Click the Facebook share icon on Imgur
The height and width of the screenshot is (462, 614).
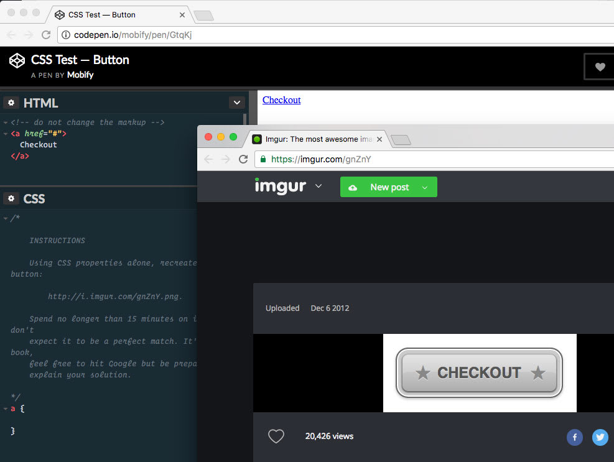click(574, 437)
